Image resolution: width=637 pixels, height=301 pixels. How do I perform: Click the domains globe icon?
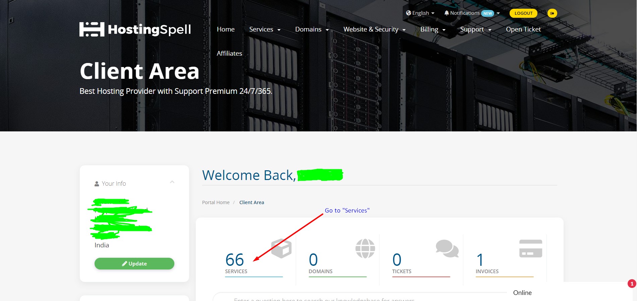[x=365, y=248]
